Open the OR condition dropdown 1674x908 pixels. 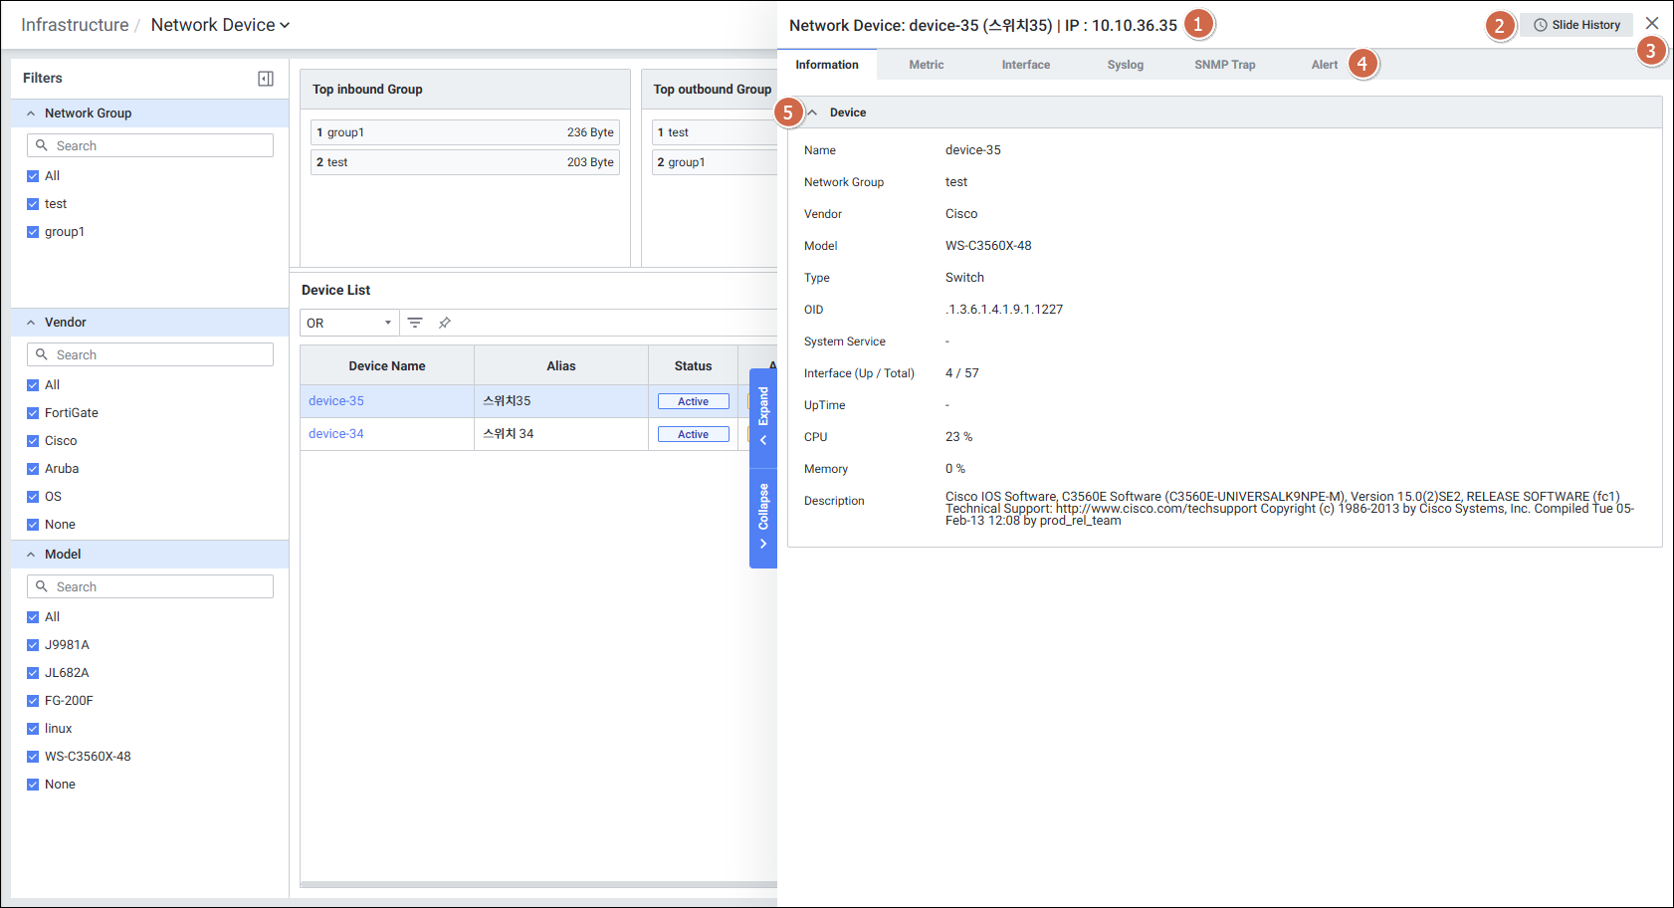click(x=349, y=323)
